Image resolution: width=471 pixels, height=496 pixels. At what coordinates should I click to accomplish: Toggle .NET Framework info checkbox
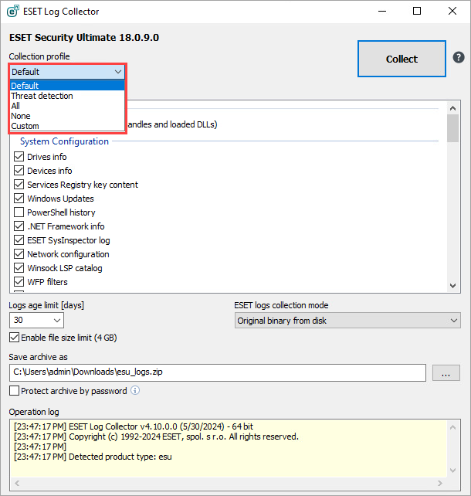(19, 226)
